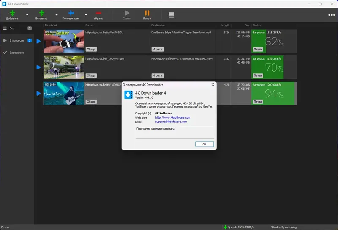338x230 pixels.
Task: Sort by the Source column header
Action: pyautogui.click(x=90, y=25)
